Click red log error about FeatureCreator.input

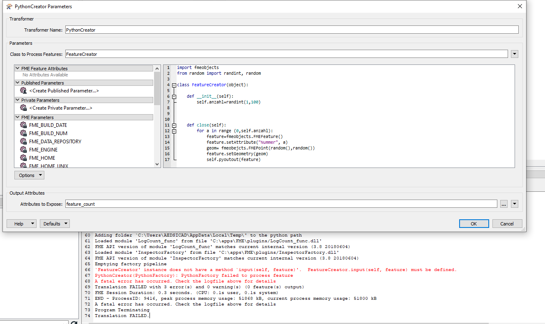[276, 270]
